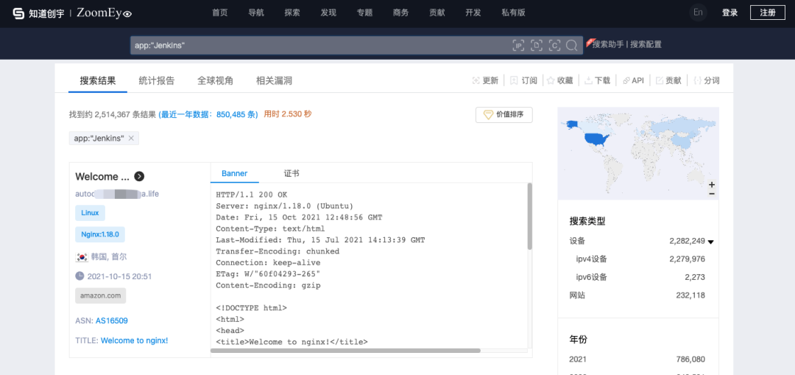Screen dimensions: 795x375
Task: Switch to the 全球视角 tab
Action: [x=216, y=81]
